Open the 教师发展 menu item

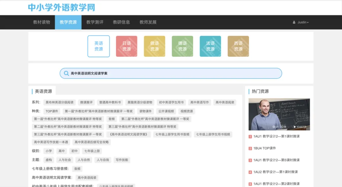click(148, 22)
